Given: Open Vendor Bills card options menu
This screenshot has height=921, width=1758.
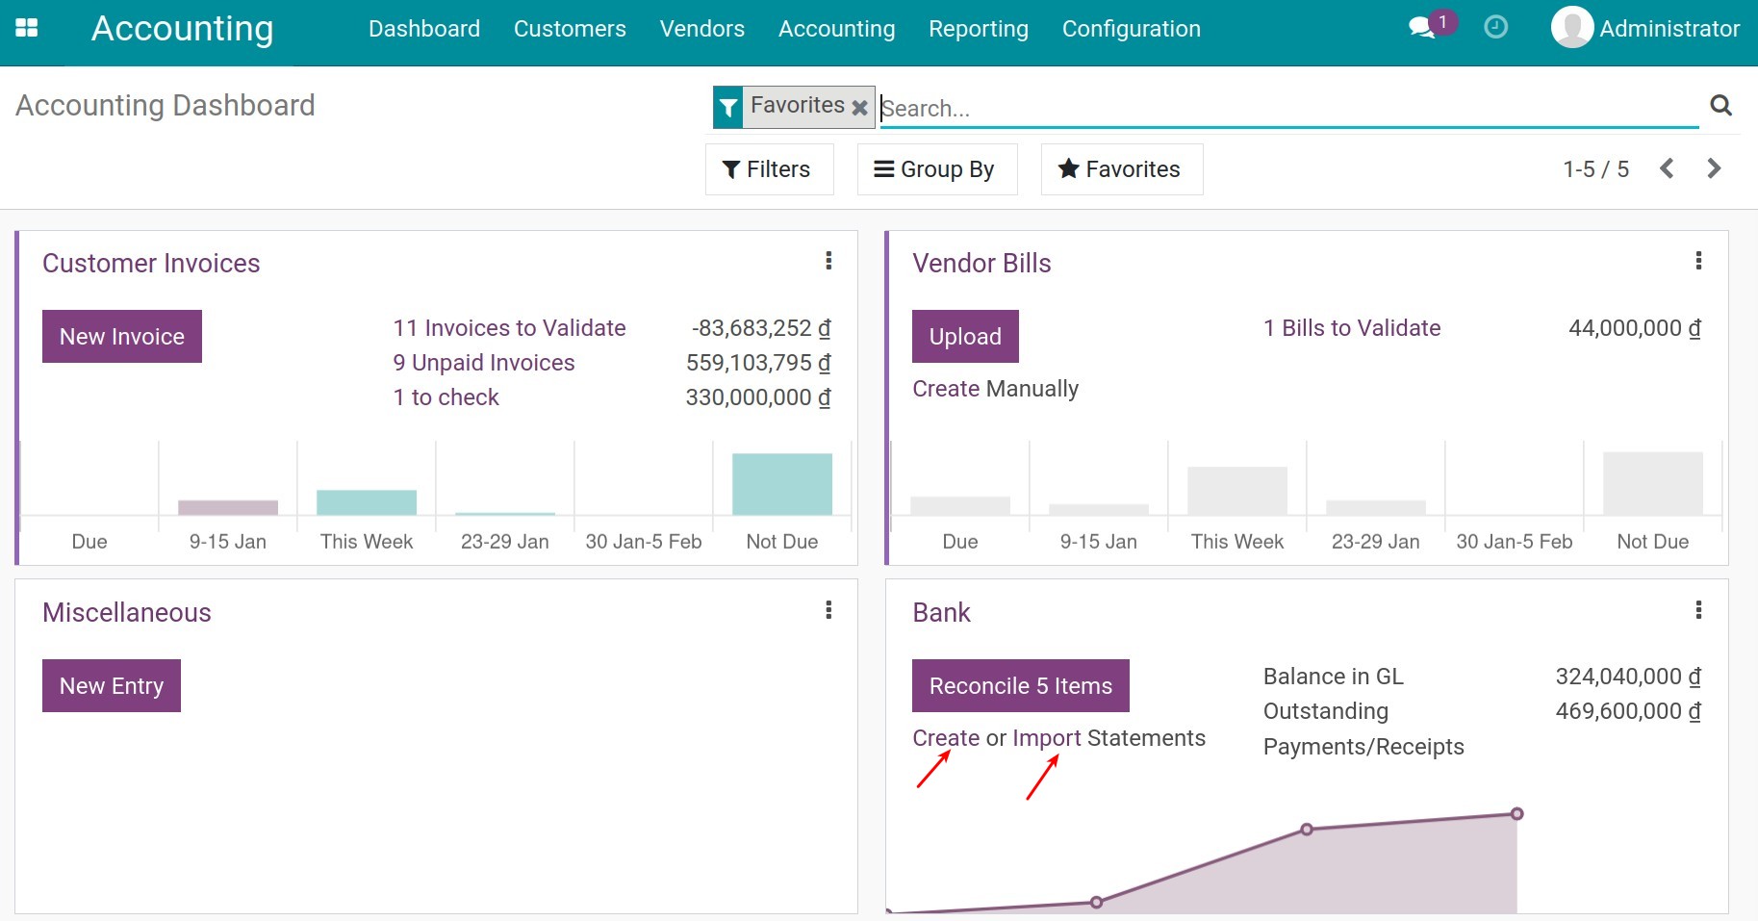Looking at the screenshot, I should point(1699,260).
